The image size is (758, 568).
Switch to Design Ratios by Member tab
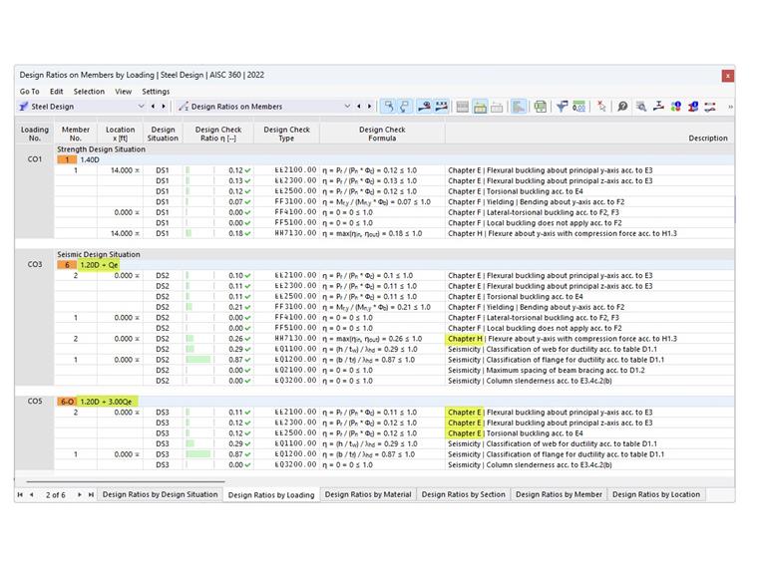pyautogui.click(x=559, y=494)
